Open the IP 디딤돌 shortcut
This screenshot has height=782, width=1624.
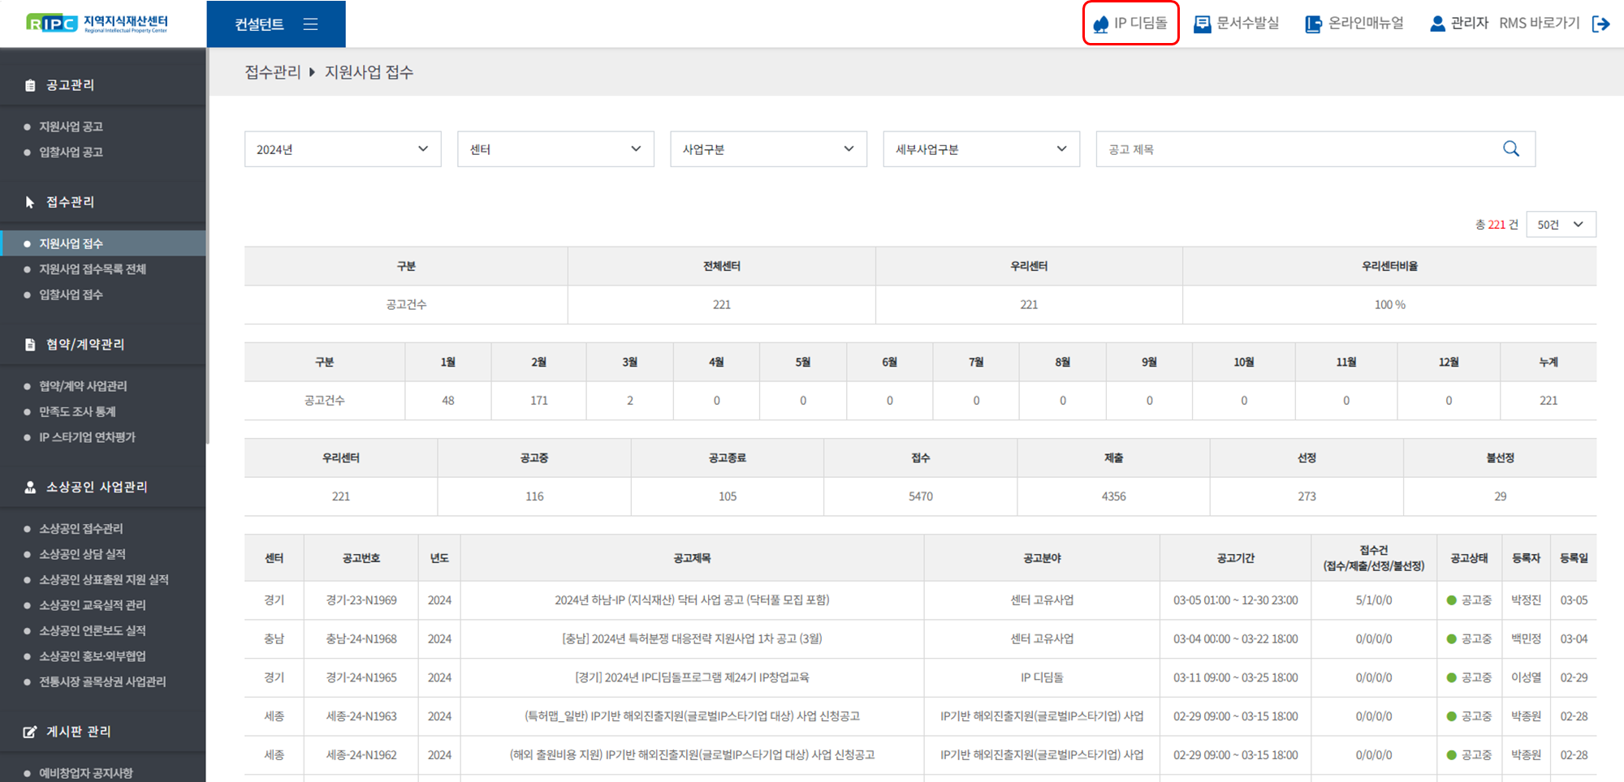pyautogui.click(x=1130, y=24)
